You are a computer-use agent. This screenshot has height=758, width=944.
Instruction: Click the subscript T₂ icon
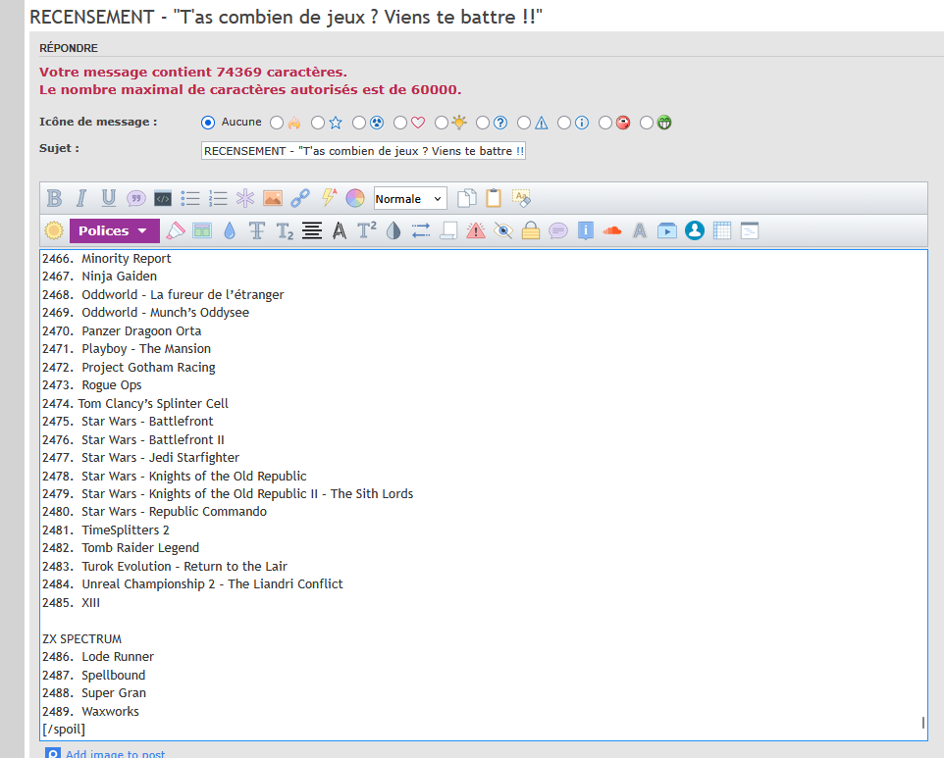tap(285, 230)
